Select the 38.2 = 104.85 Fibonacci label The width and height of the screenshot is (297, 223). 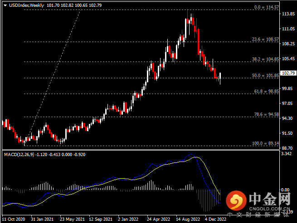pos(265,59)
